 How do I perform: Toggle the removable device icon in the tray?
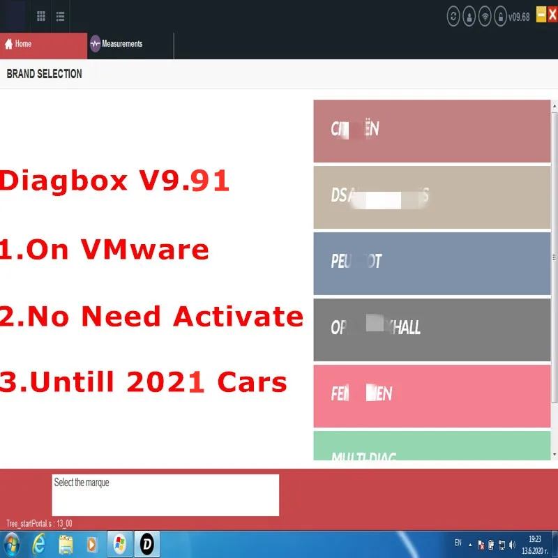pos(491,544)
